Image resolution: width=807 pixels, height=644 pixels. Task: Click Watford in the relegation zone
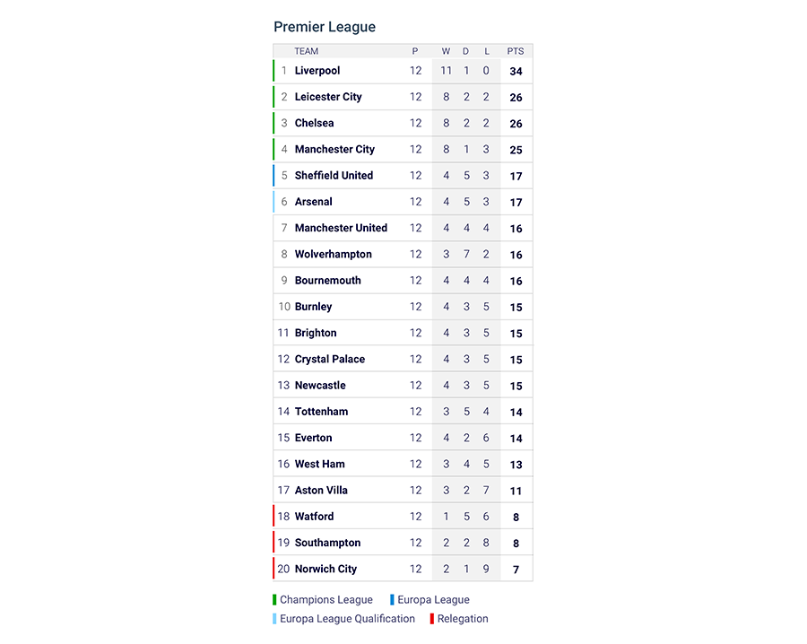pyautogui.click(x=314, y=517)
